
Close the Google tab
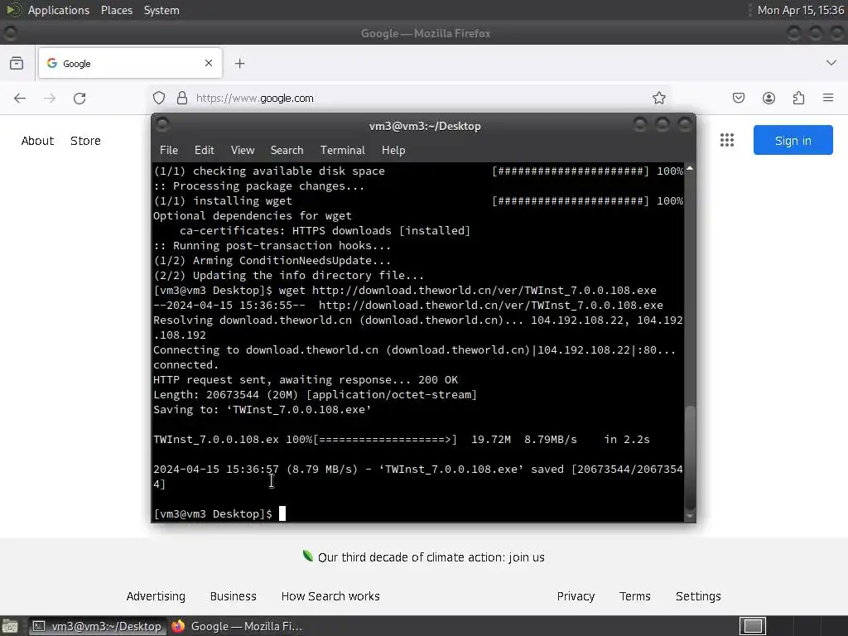tap(209, 63)
